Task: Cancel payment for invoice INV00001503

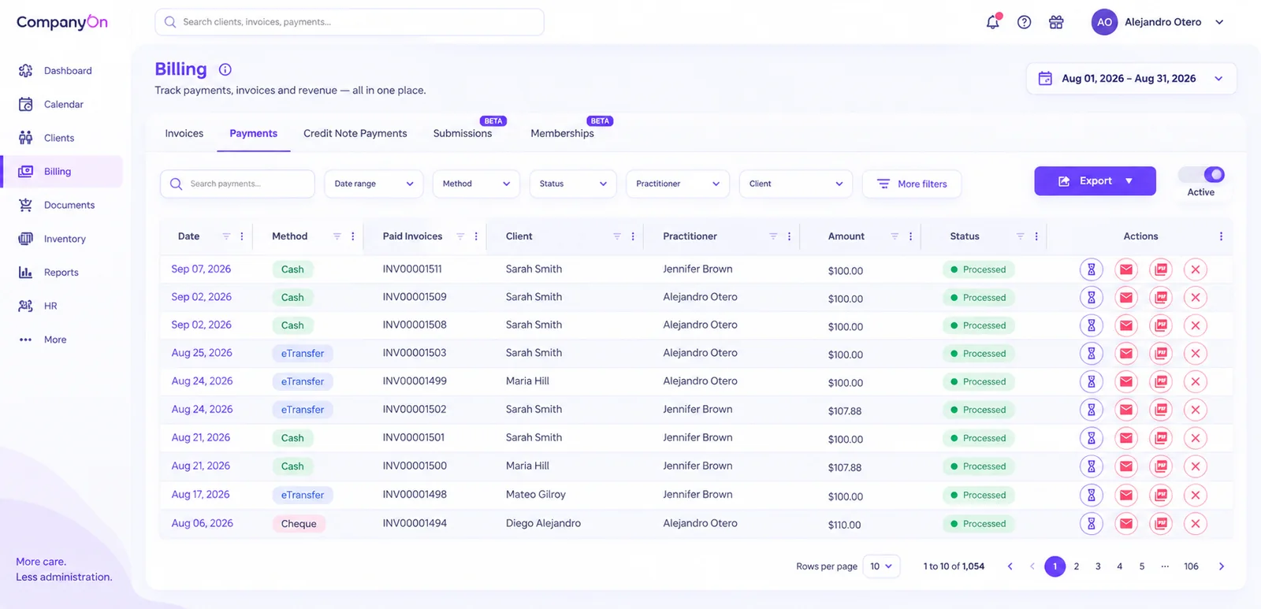Action: [x=1196, y=354]
